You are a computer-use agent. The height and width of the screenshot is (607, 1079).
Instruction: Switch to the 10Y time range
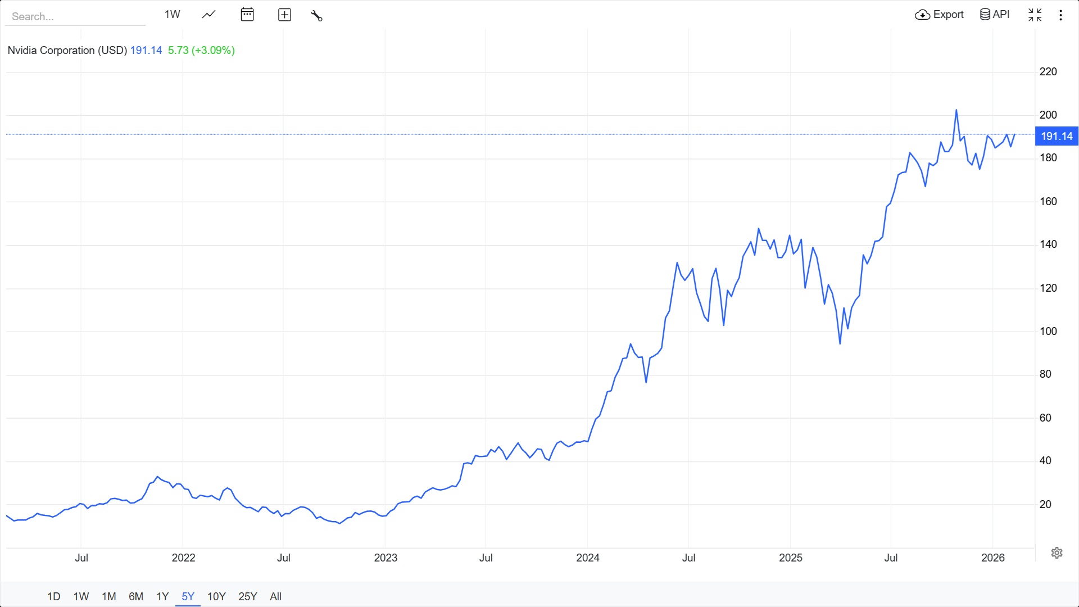(216, 596)
